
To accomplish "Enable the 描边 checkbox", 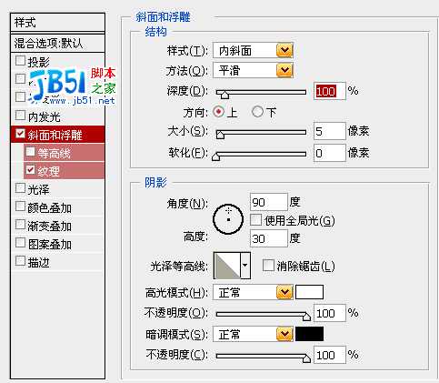I will click(20, 261).
